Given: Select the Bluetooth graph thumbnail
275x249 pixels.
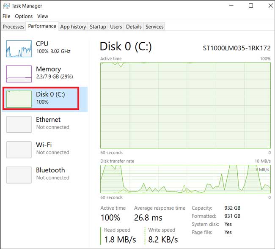Looking at the screenshot, I should click(x=19, y=175).
